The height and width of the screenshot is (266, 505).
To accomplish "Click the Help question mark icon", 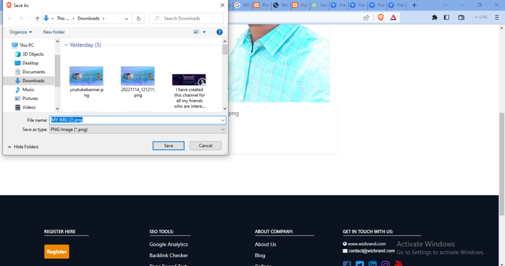I will click(x=219, y=32).
